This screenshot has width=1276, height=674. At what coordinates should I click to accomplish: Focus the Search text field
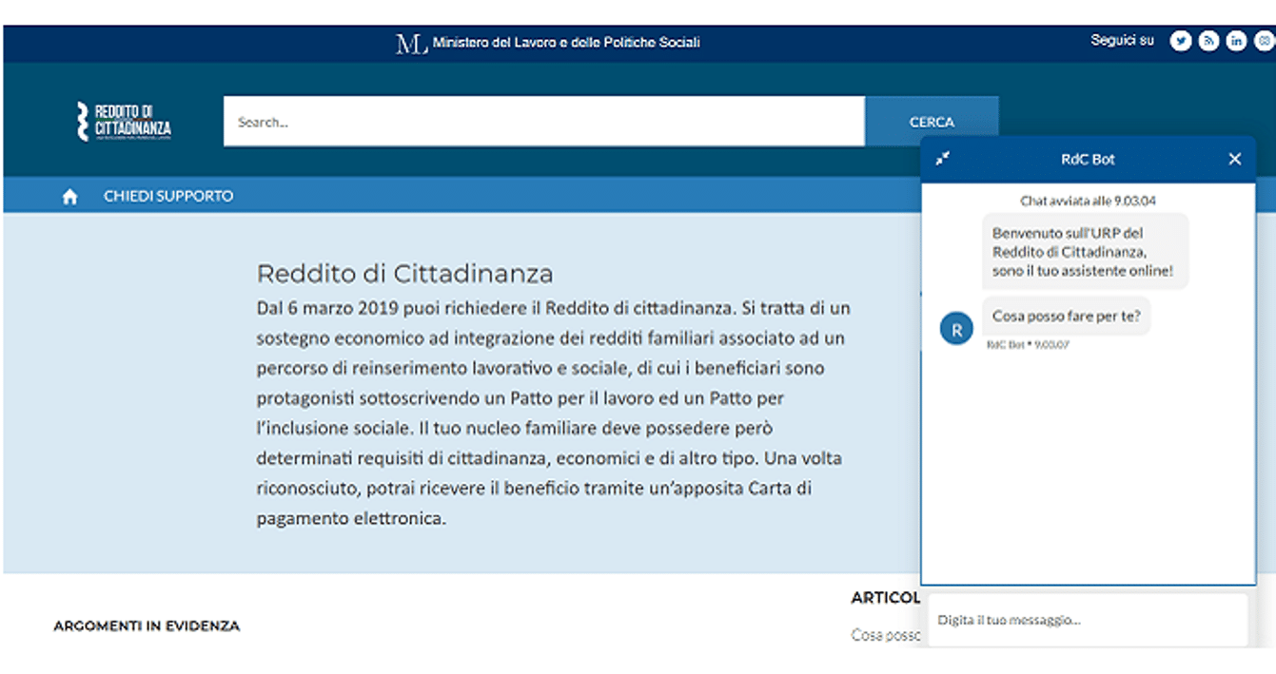point(543,122)
